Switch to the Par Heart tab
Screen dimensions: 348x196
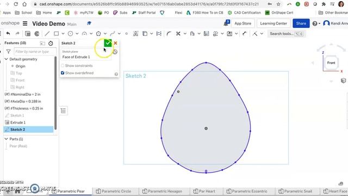204,191
